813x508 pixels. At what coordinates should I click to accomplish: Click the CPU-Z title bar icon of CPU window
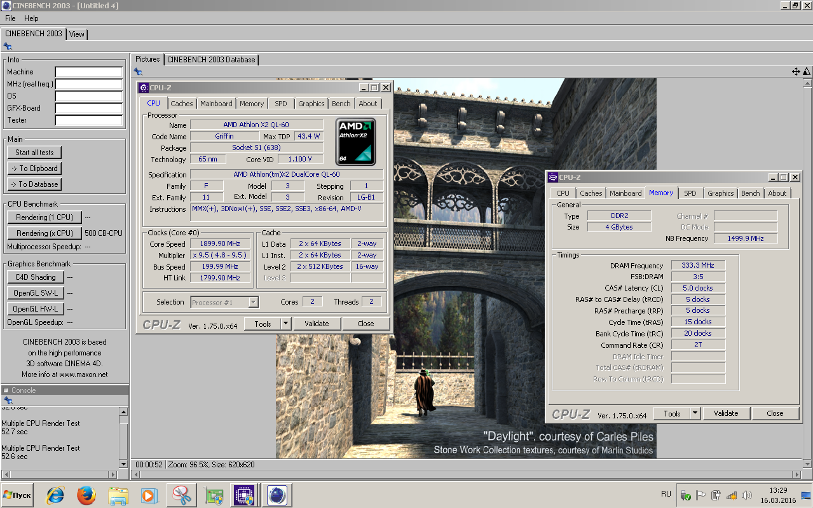[x=144, y=88]
